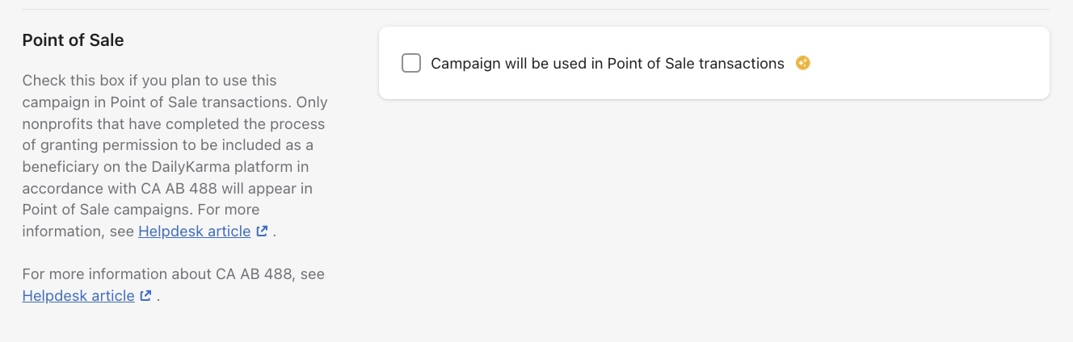Viewport: 1073px width, 342px height.
Task: Click 'Point of Sale transactions' in the checkbox label
Action: tap(695, 63)
